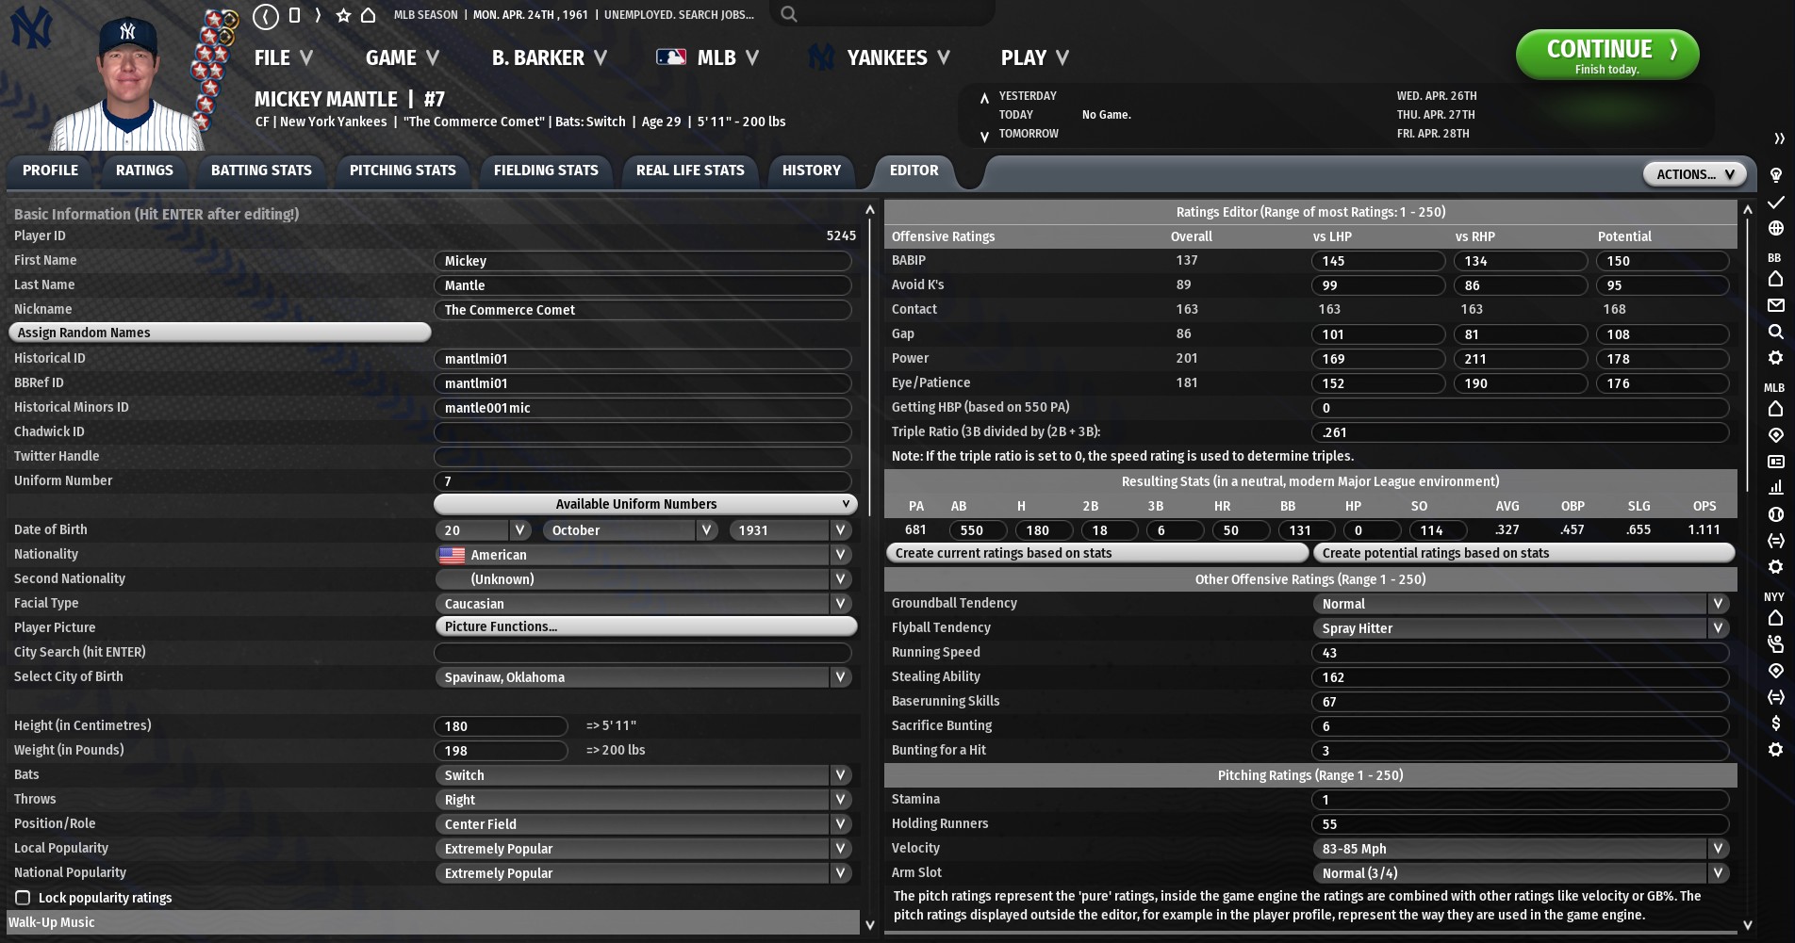The height and width of the screenshot is (943, 1795).
Task: Click the home icon in the top bar
Action: (369, 15)
